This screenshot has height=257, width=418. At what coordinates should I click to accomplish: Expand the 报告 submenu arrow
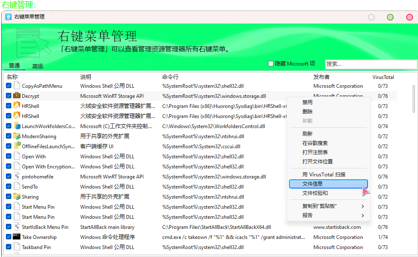click(362, 215)
